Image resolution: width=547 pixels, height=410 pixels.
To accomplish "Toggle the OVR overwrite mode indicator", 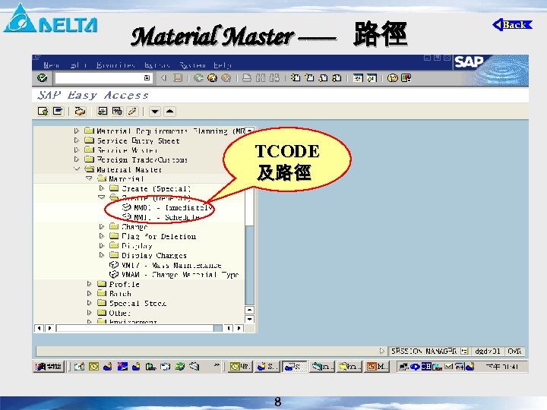I will [514, 351].
